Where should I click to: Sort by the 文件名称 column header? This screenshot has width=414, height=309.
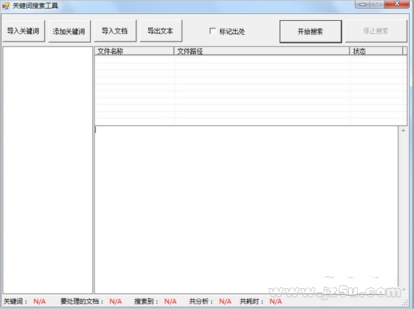pyautogui.click(x=134, y=51)
